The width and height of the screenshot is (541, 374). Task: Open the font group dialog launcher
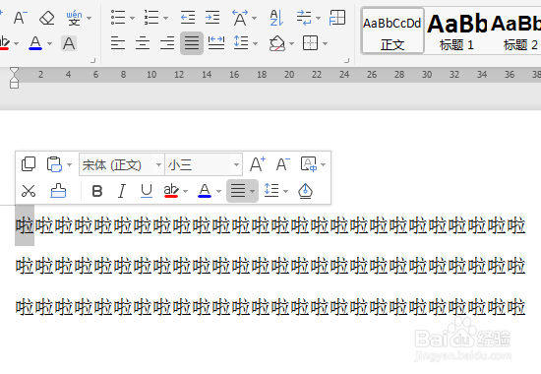pyautogui.click(x=92, y=61)
